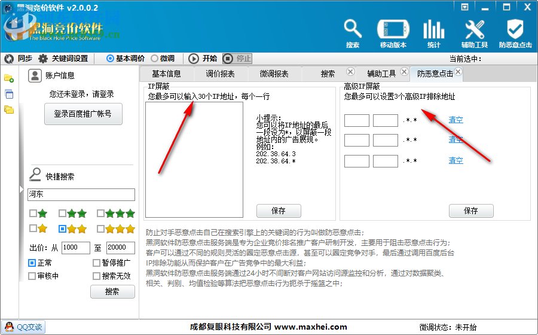Click the 搜索 button under filters

[x=112, y=292]
